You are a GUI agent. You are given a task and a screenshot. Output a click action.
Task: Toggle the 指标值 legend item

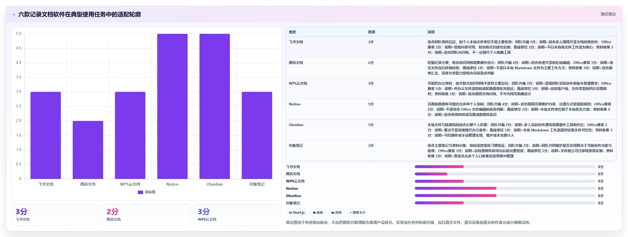(147, 192)
